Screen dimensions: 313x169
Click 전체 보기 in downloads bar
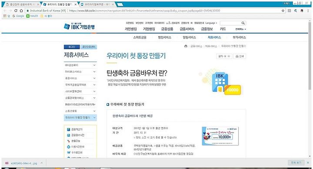tap(296, 163)
